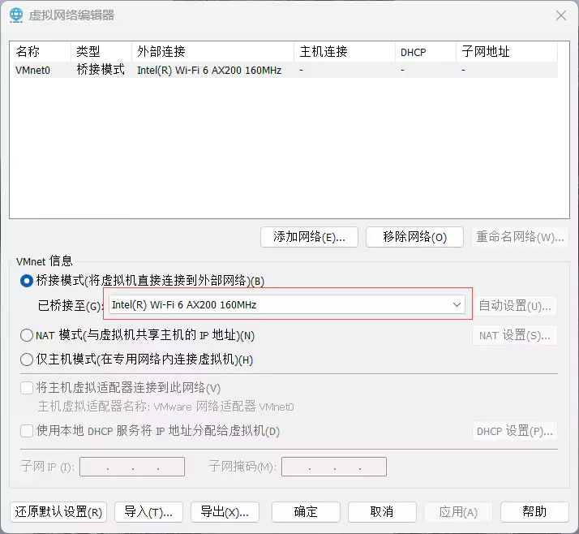Image resolution: width=579 pixels, height=534 pixels.
Task: Select the 桥接模式 radio button
Action: [27, 281]
